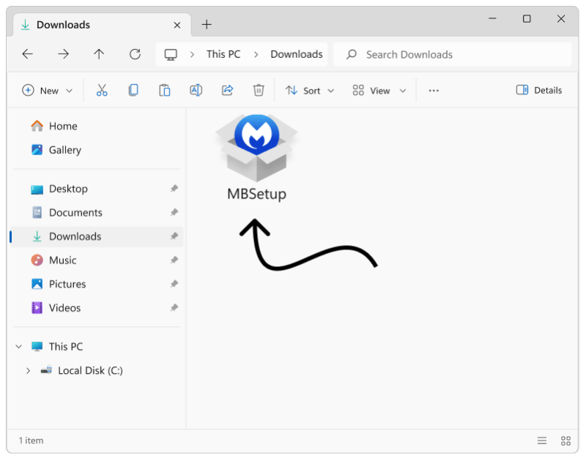
Task: Expand the This PC tree entry
Action: [x=18, y=346]
